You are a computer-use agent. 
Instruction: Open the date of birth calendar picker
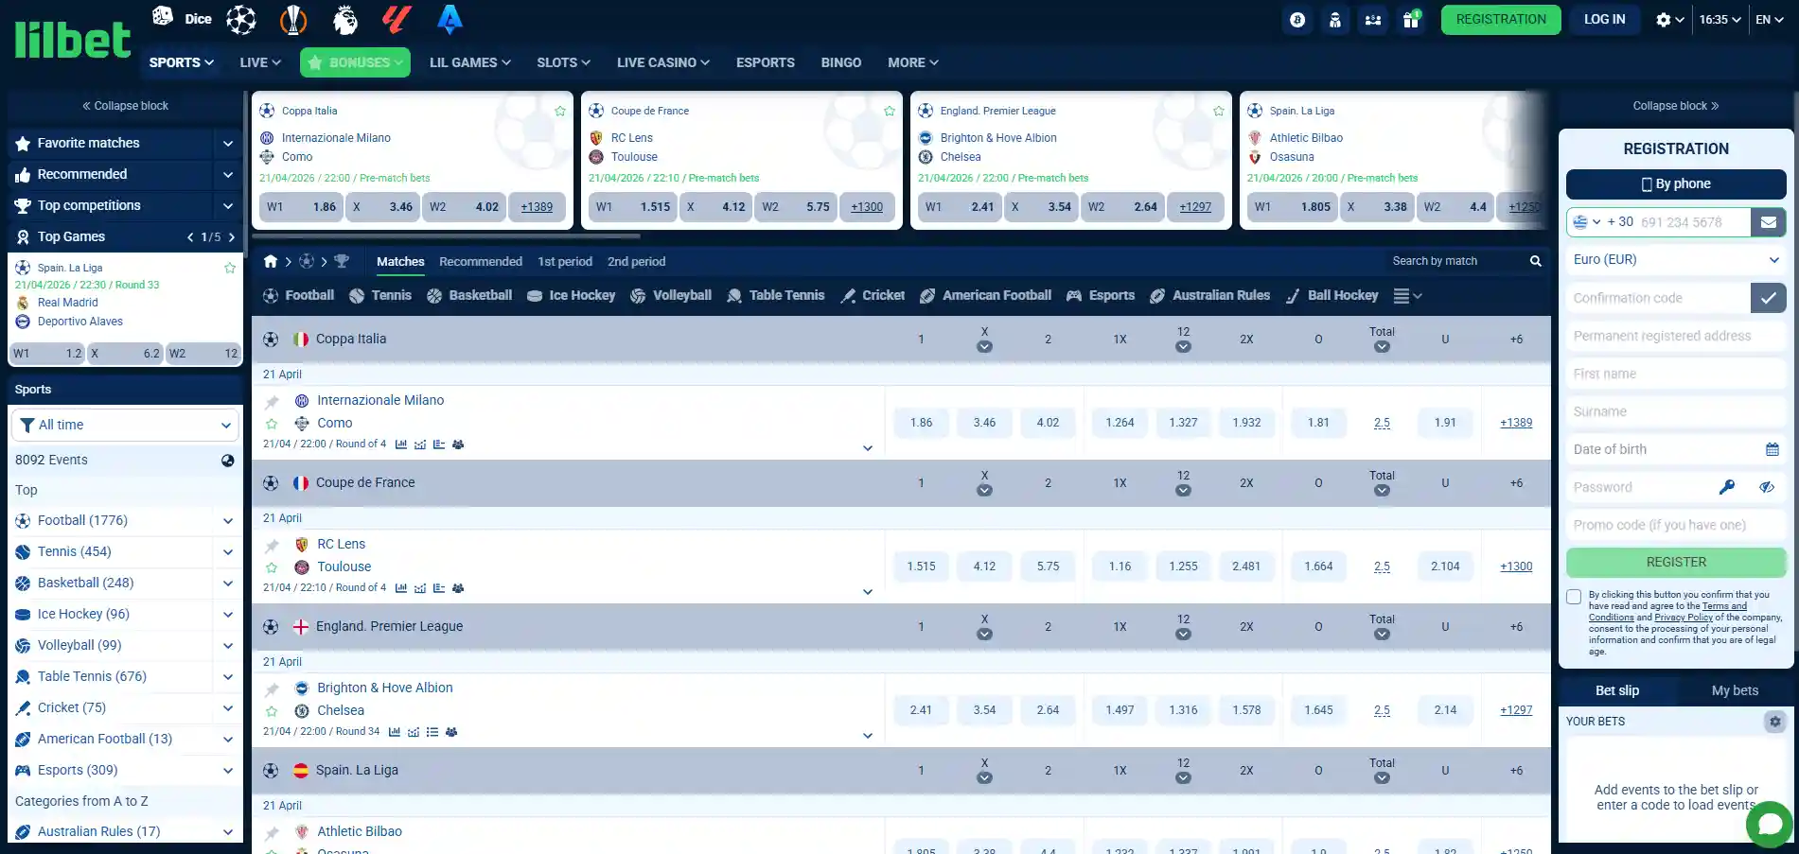(1773, 449)
